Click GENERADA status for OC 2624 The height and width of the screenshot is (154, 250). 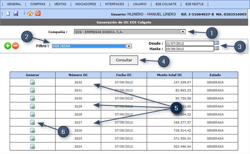coord(215,146)
